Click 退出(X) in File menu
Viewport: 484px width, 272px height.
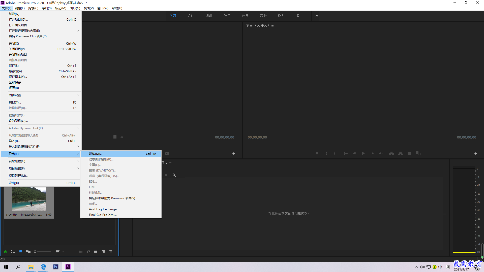41,183
